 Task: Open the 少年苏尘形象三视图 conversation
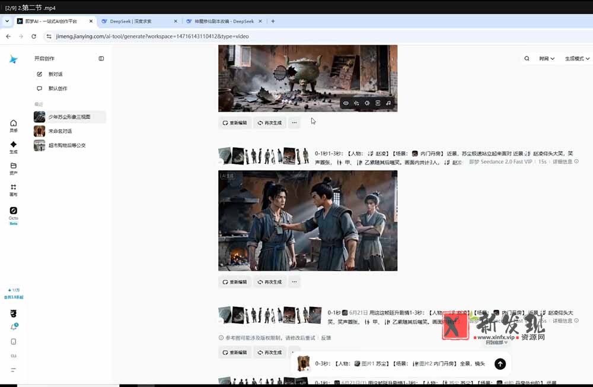(x=69, y=116)
